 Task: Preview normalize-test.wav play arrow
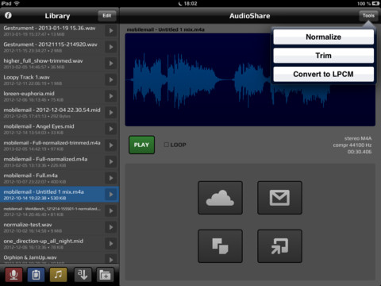coord(111,227)
